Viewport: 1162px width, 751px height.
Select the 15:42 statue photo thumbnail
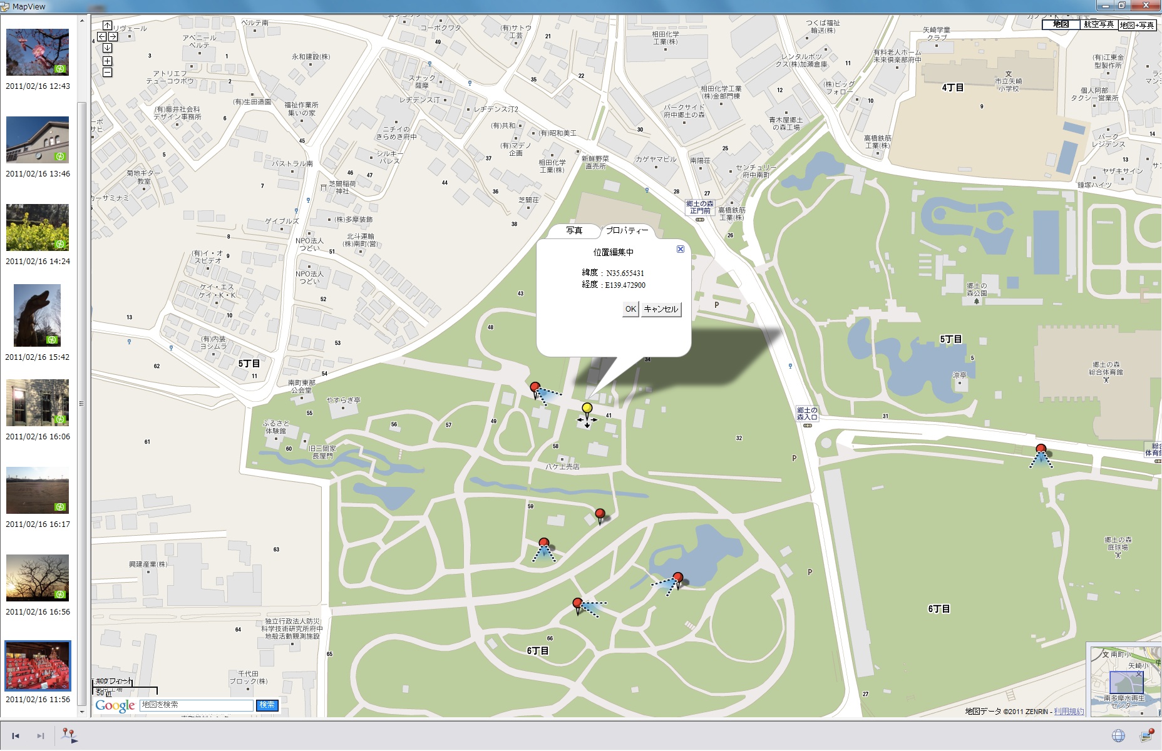38,315
